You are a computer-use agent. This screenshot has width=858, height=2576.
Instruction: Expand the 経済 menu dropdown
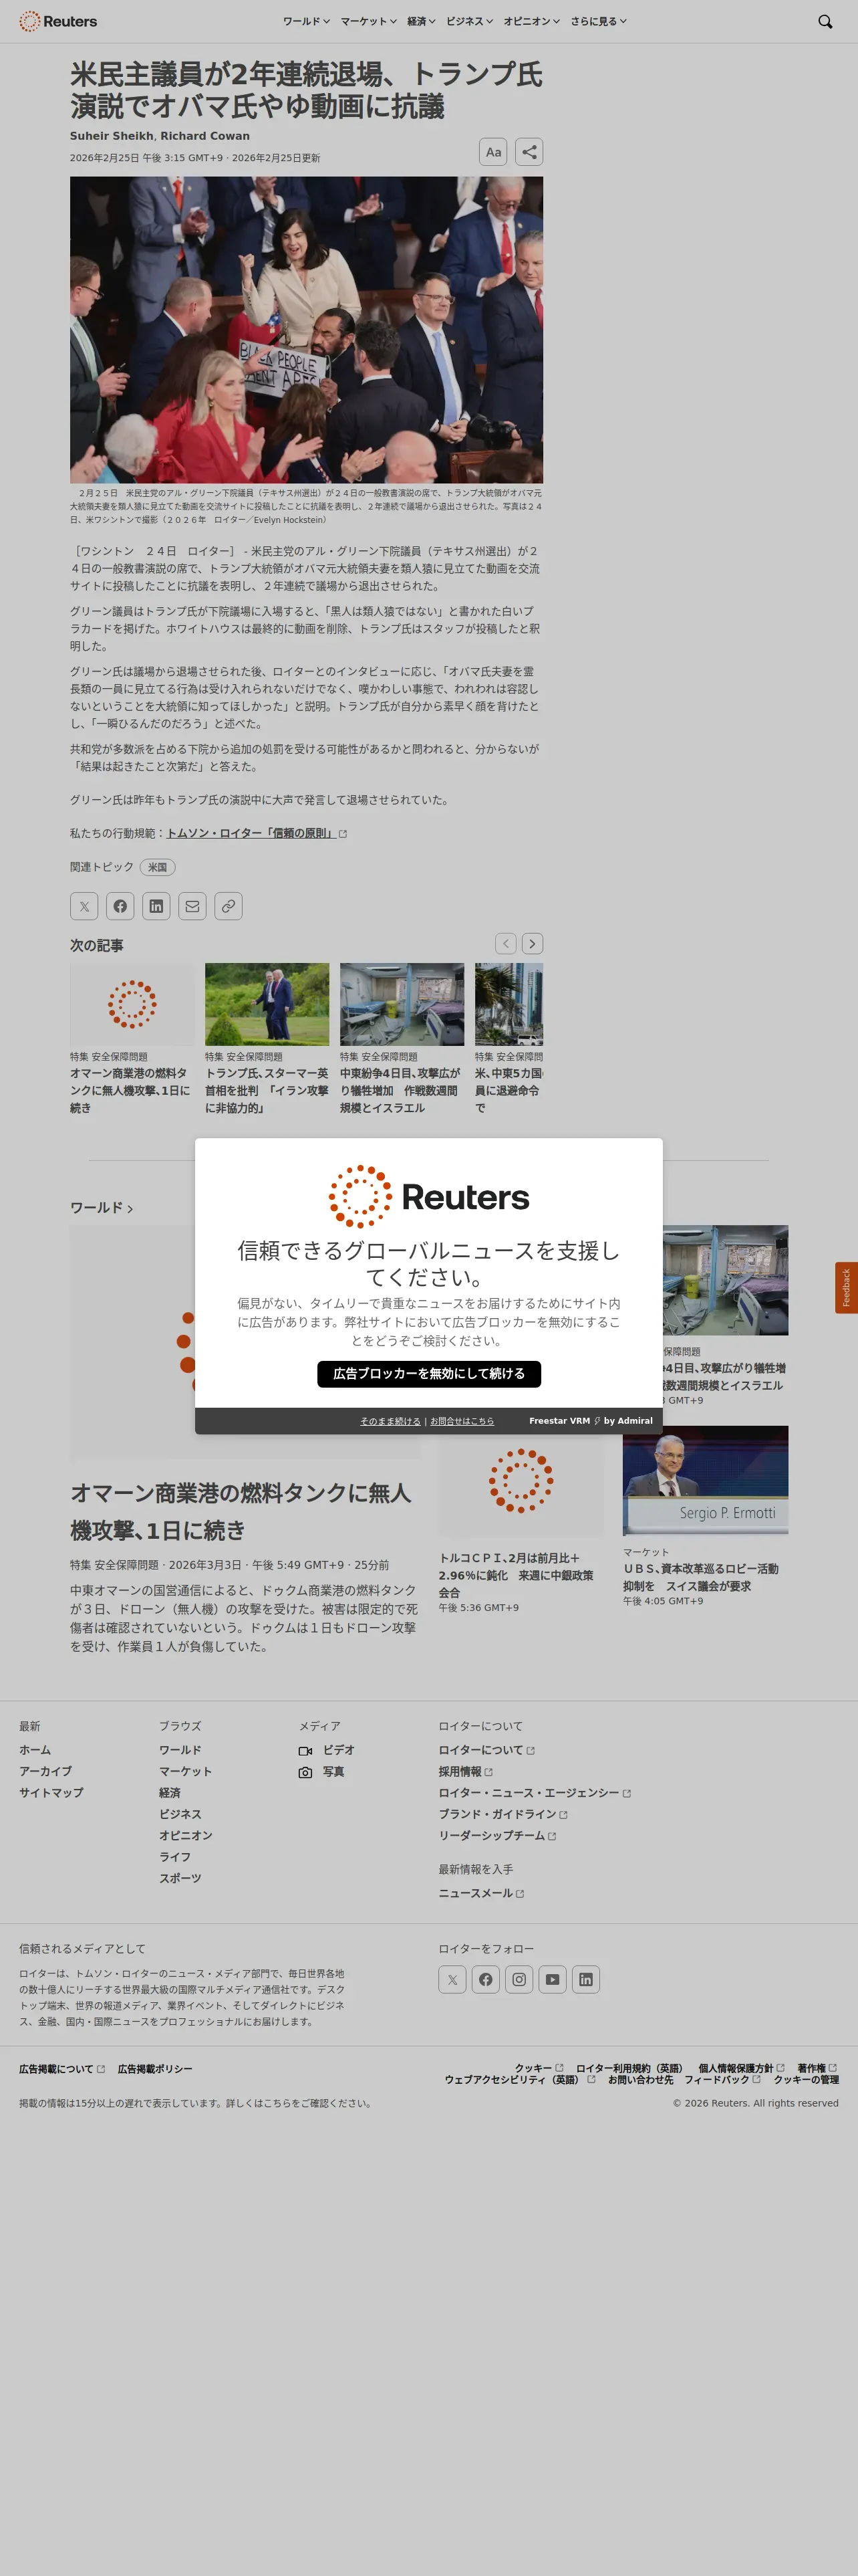click(422, 21)
